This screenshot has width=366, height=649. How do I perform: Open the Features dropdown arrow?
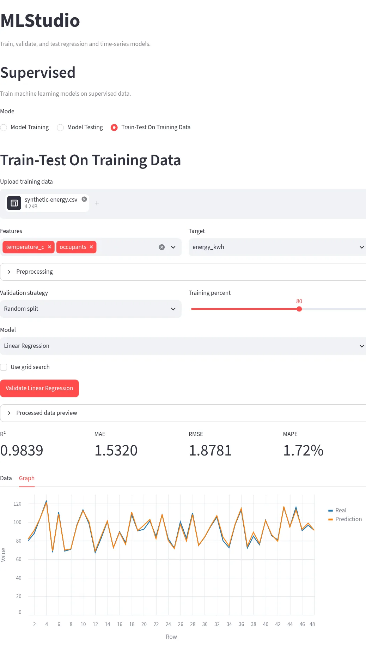coord(173,247)
